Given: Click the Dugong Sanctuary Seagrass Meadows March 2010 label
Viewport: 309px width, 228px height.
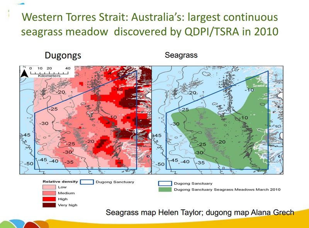Looking at the screenshot, I should coord(227,189).
